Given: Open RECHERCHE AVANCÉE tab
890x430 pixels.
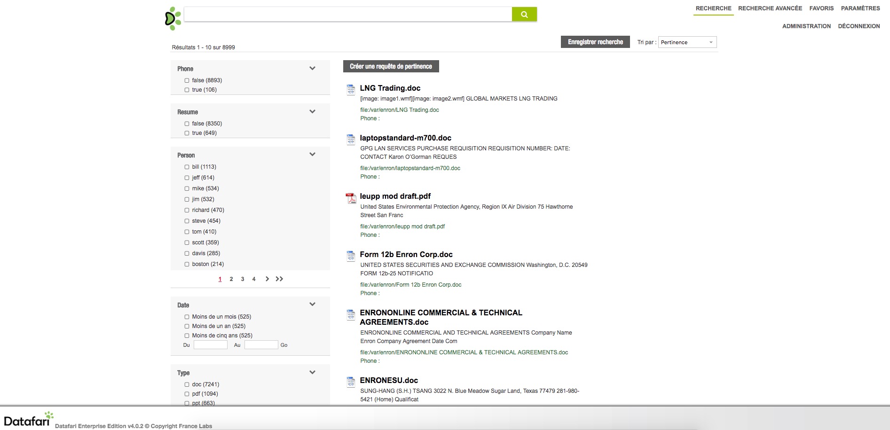Looking at the screenshot, I should 770,8.
